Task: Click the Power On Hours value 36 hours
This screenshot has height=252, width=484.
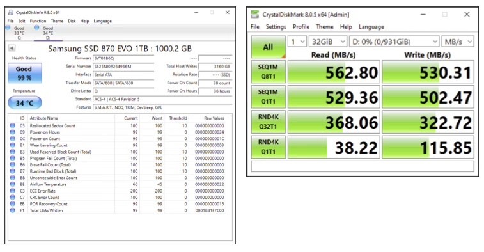Action: point(215,91)
